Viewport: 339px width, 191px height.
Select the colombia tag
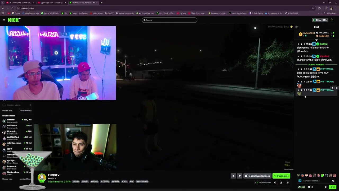pyautogui.click(x=115, y=182)
